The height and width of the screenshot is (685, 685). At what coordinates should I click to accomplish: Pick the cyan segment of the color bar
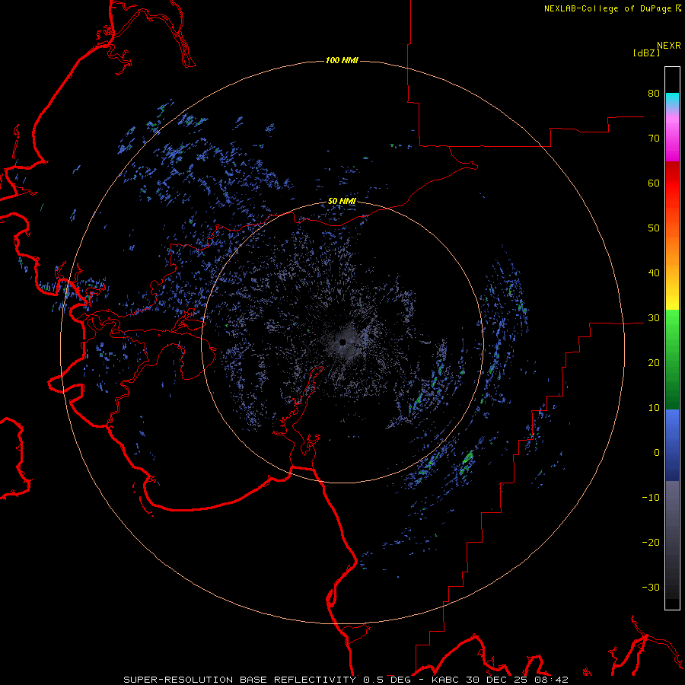coord(672,99)
